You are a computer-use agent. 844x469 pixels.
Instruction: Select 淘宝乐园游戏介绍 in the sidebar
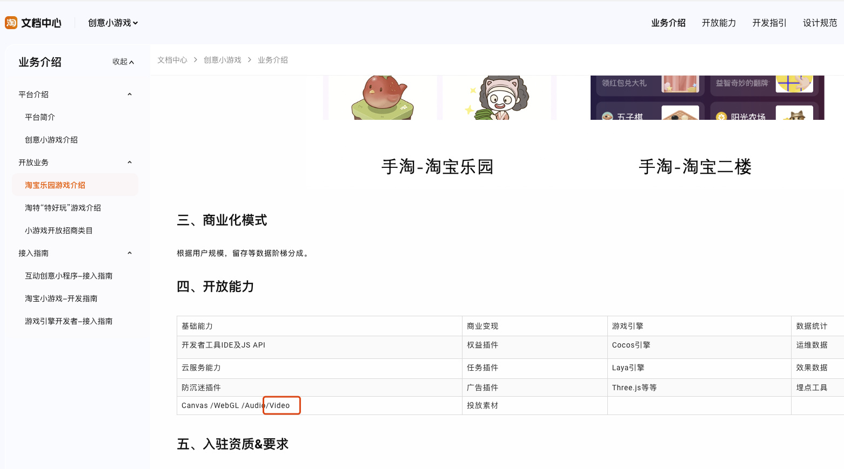pyautogui.click(x=75, y=185)
